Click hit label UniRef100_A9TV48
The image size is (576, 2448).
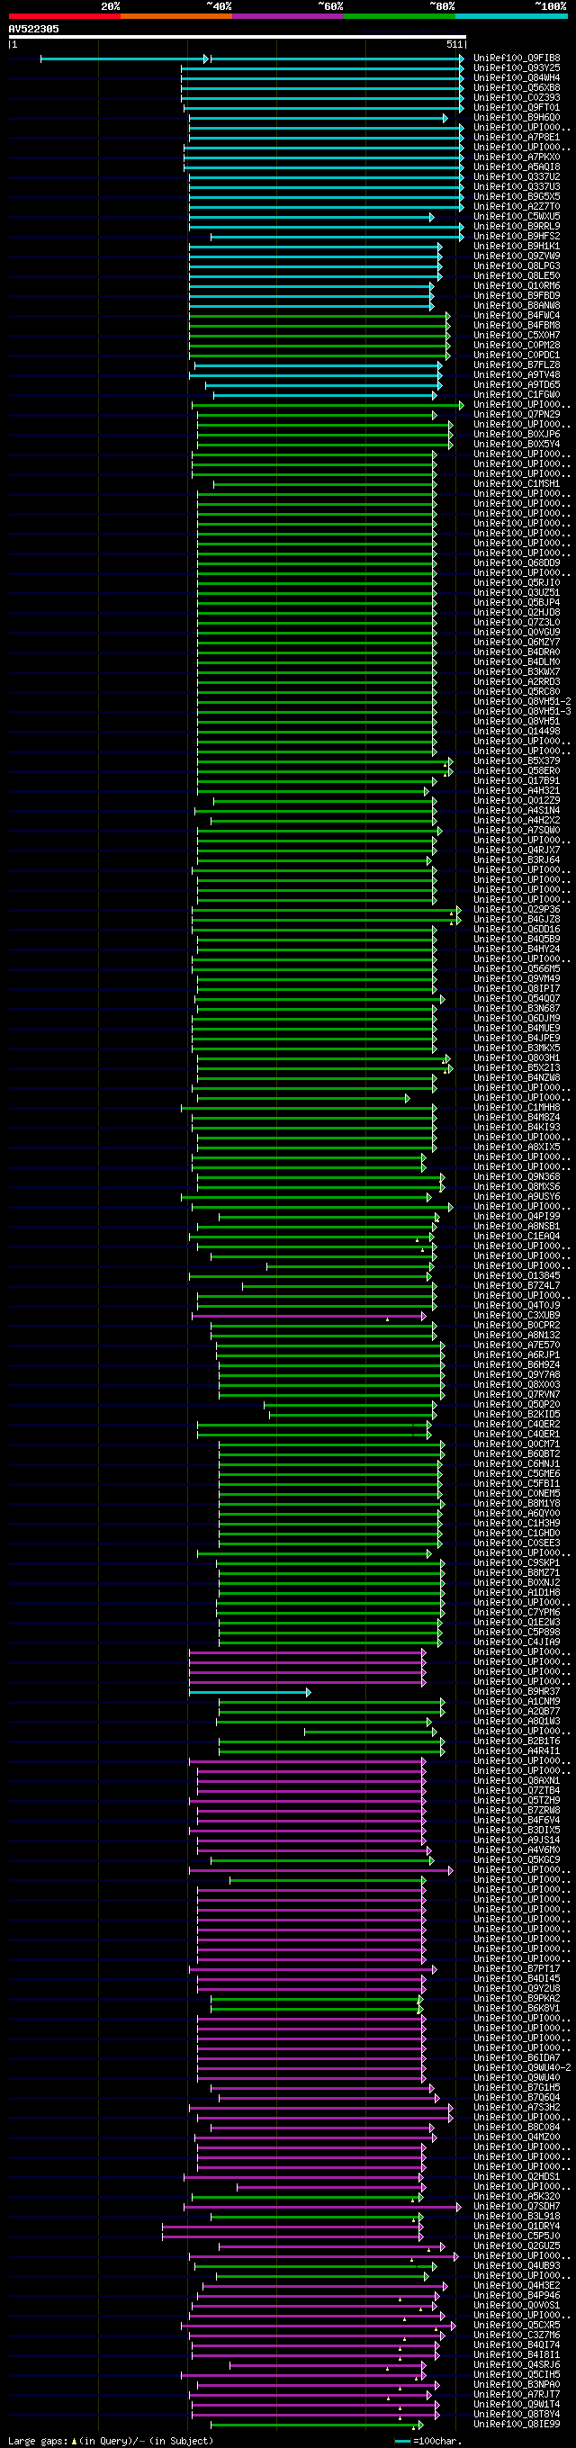517,374
